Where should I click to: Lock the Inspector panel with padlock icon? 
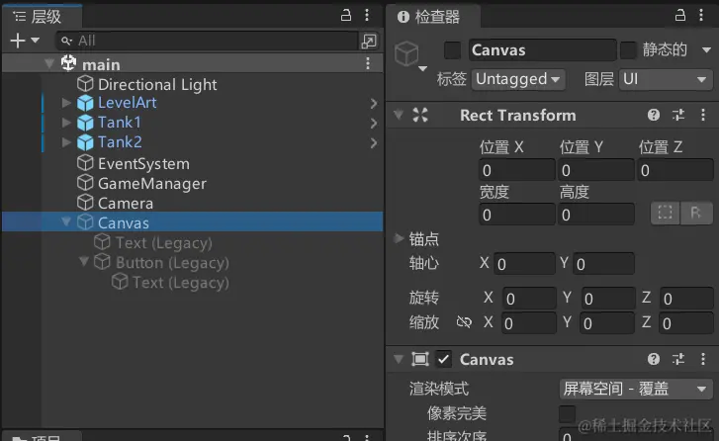(680, 15)
